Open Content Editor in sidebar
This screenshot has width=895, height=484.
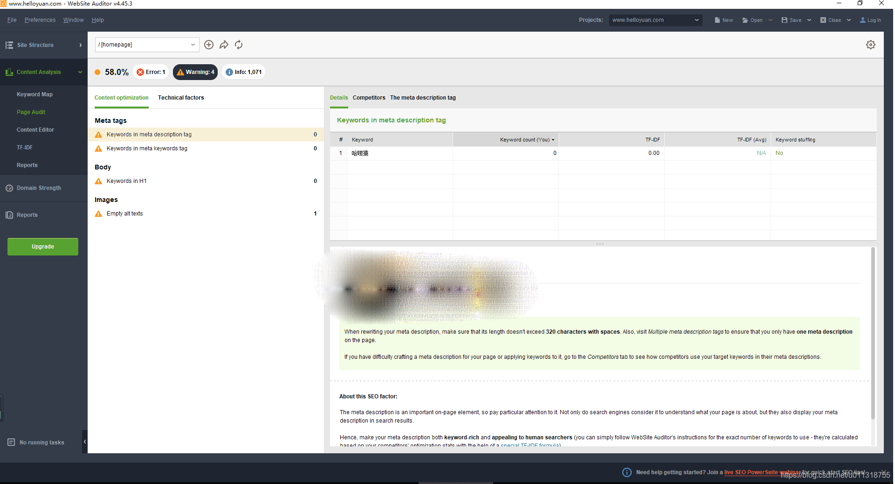click(35, 130)
